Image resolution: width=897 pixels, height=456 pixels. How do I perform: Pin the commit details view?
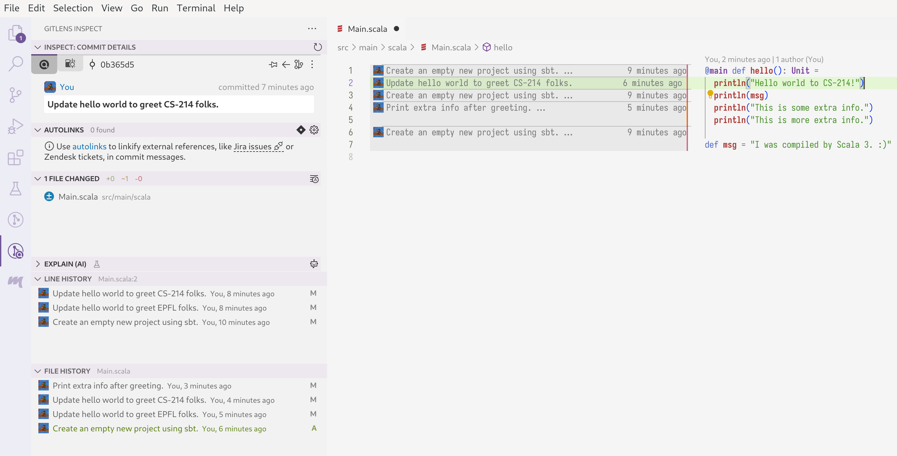pos(273,64)
